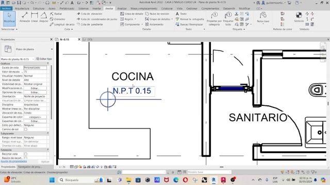Click the Modificar selection tool
The image size is (330, 185).
[9, 18]
